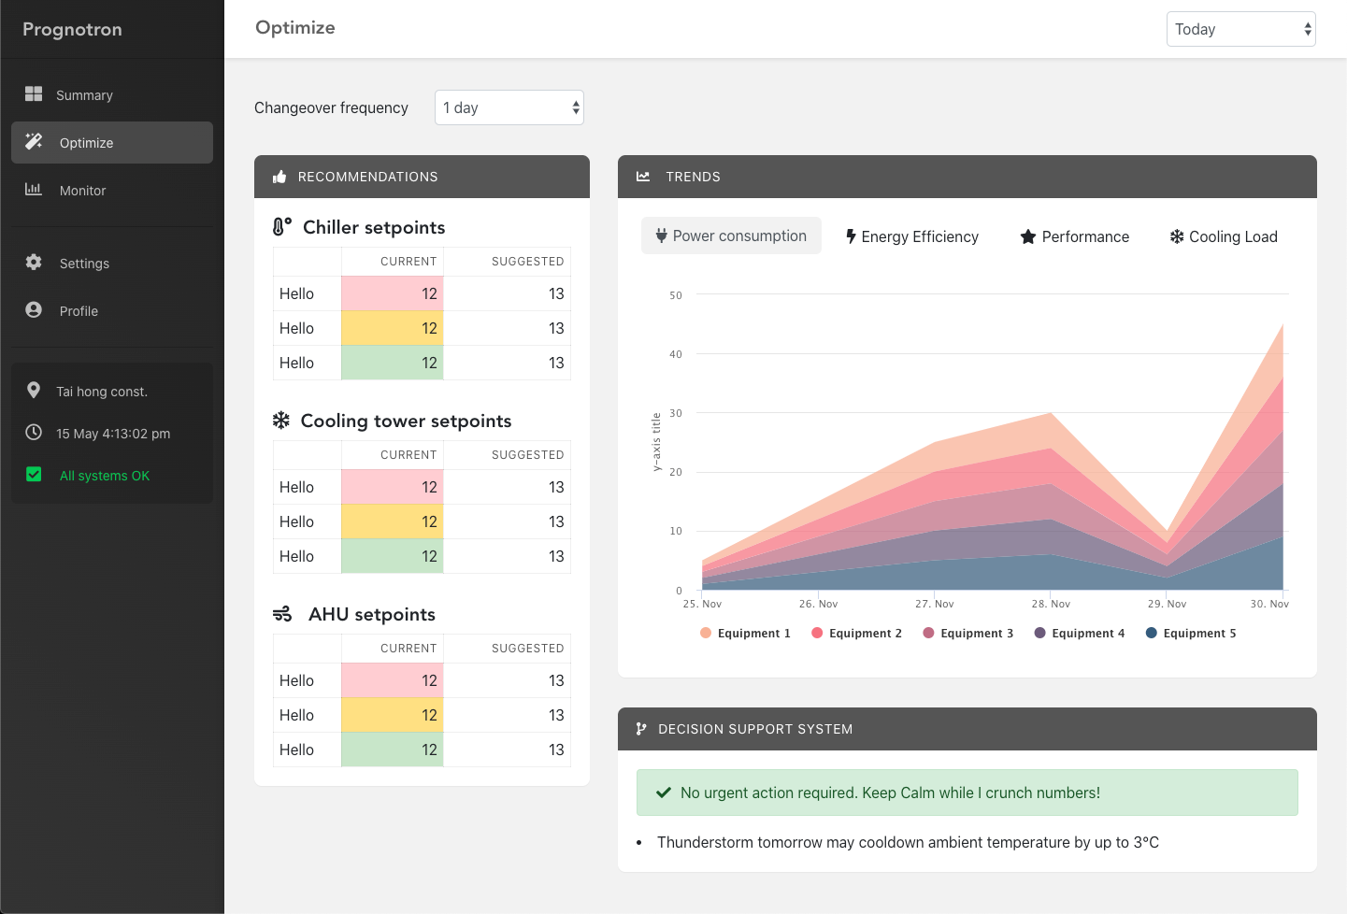This screenshot has width=1347, height=914.
Task: Click the thumbs-up Recommendations icon
Action: tap(279, 177)
